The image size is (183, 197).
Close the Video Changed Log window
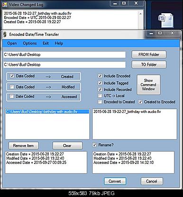[x=136, y=3]
